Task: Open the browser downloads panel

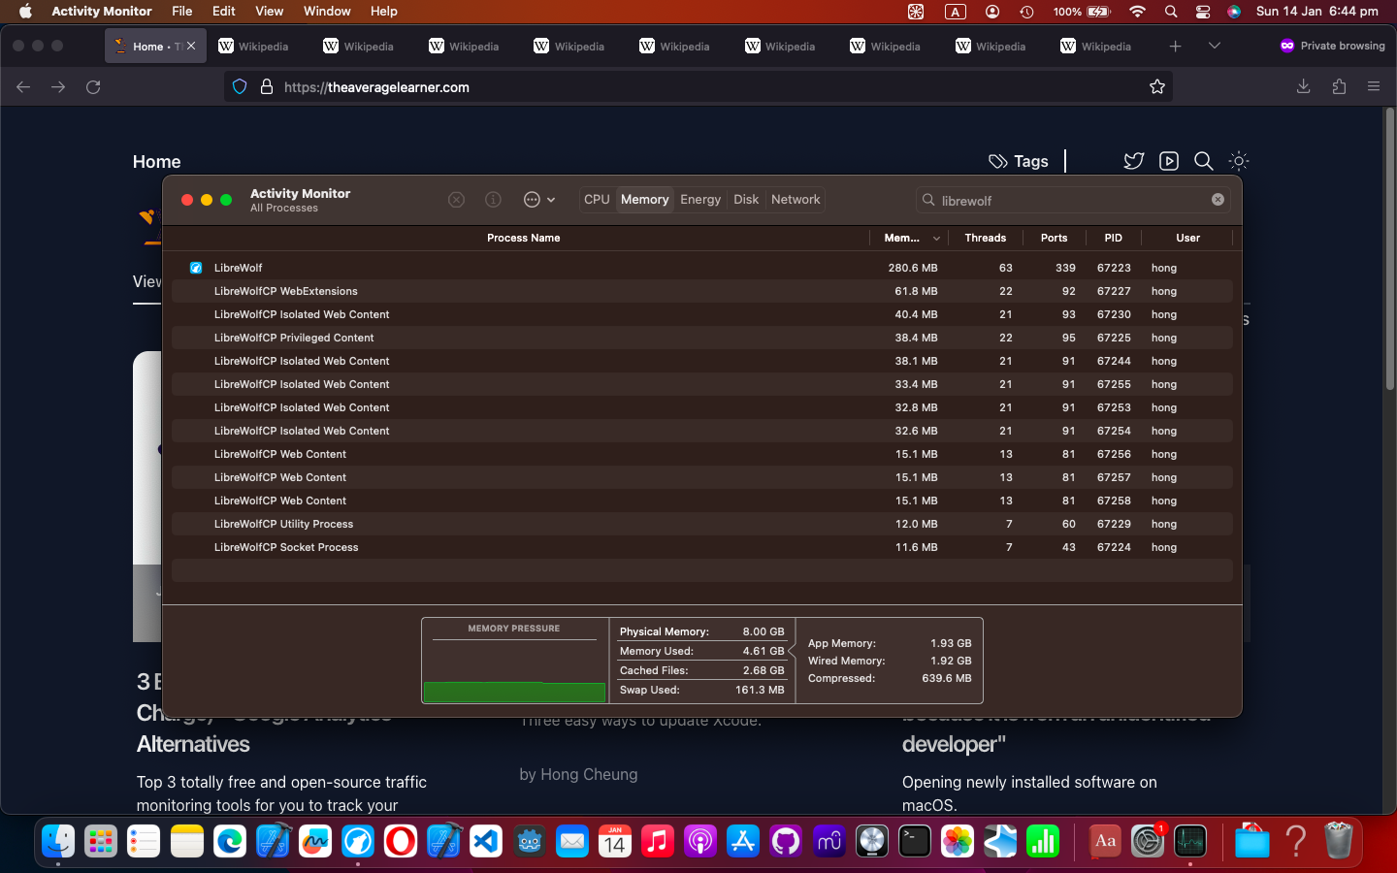Action: click(x=1304, y=87)
